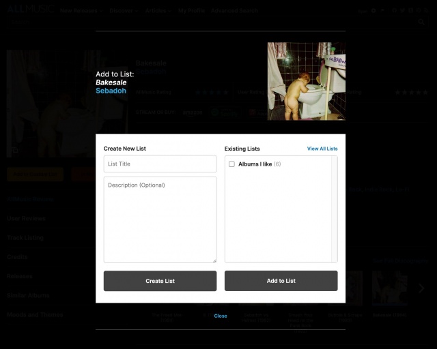Click the Amazon buy logo
The width and height of the screenshot is (437, 349).
coord(193,112)
